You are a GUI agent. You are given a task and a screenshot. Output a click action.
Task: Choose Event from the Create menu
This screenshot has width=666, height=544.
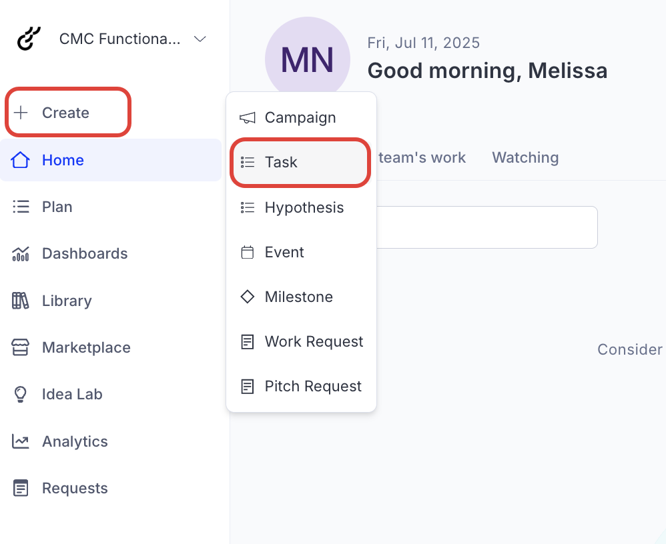click(x=284, y=252)
